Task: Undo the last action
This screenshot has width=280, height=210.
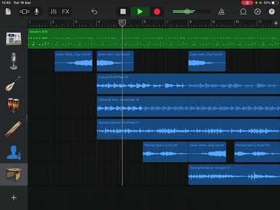Action: point(94,12)
